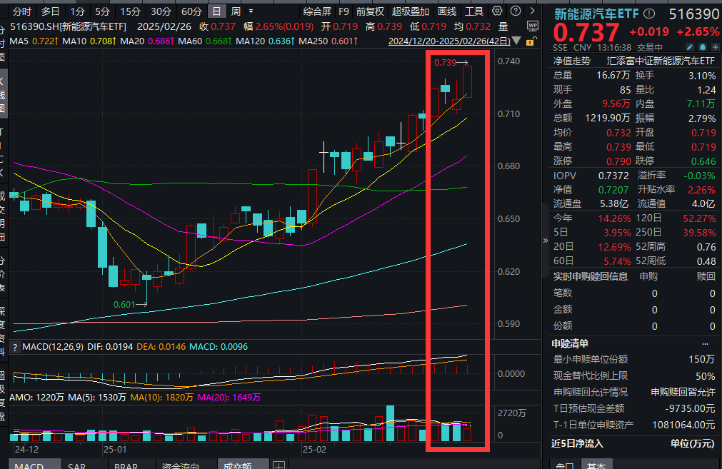Toggle the 超级叠加 overlay option

point(411,11)
